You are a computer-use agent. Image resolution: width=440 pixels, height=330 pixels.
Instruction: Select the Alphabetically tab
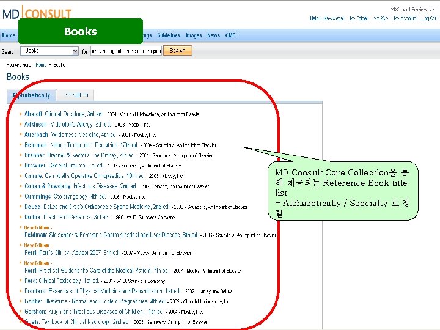click(31, 95)
